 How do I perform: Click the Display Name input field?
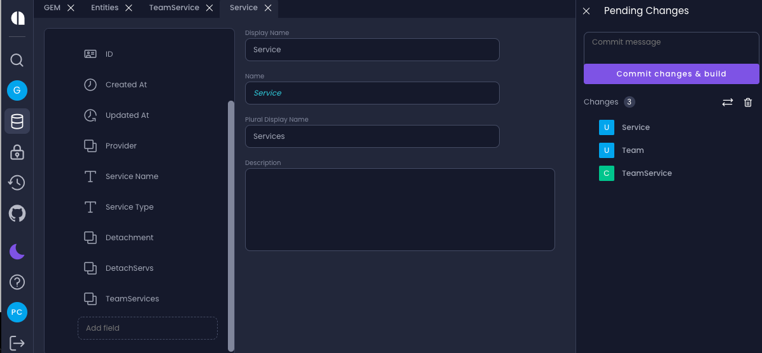(372, 50)
